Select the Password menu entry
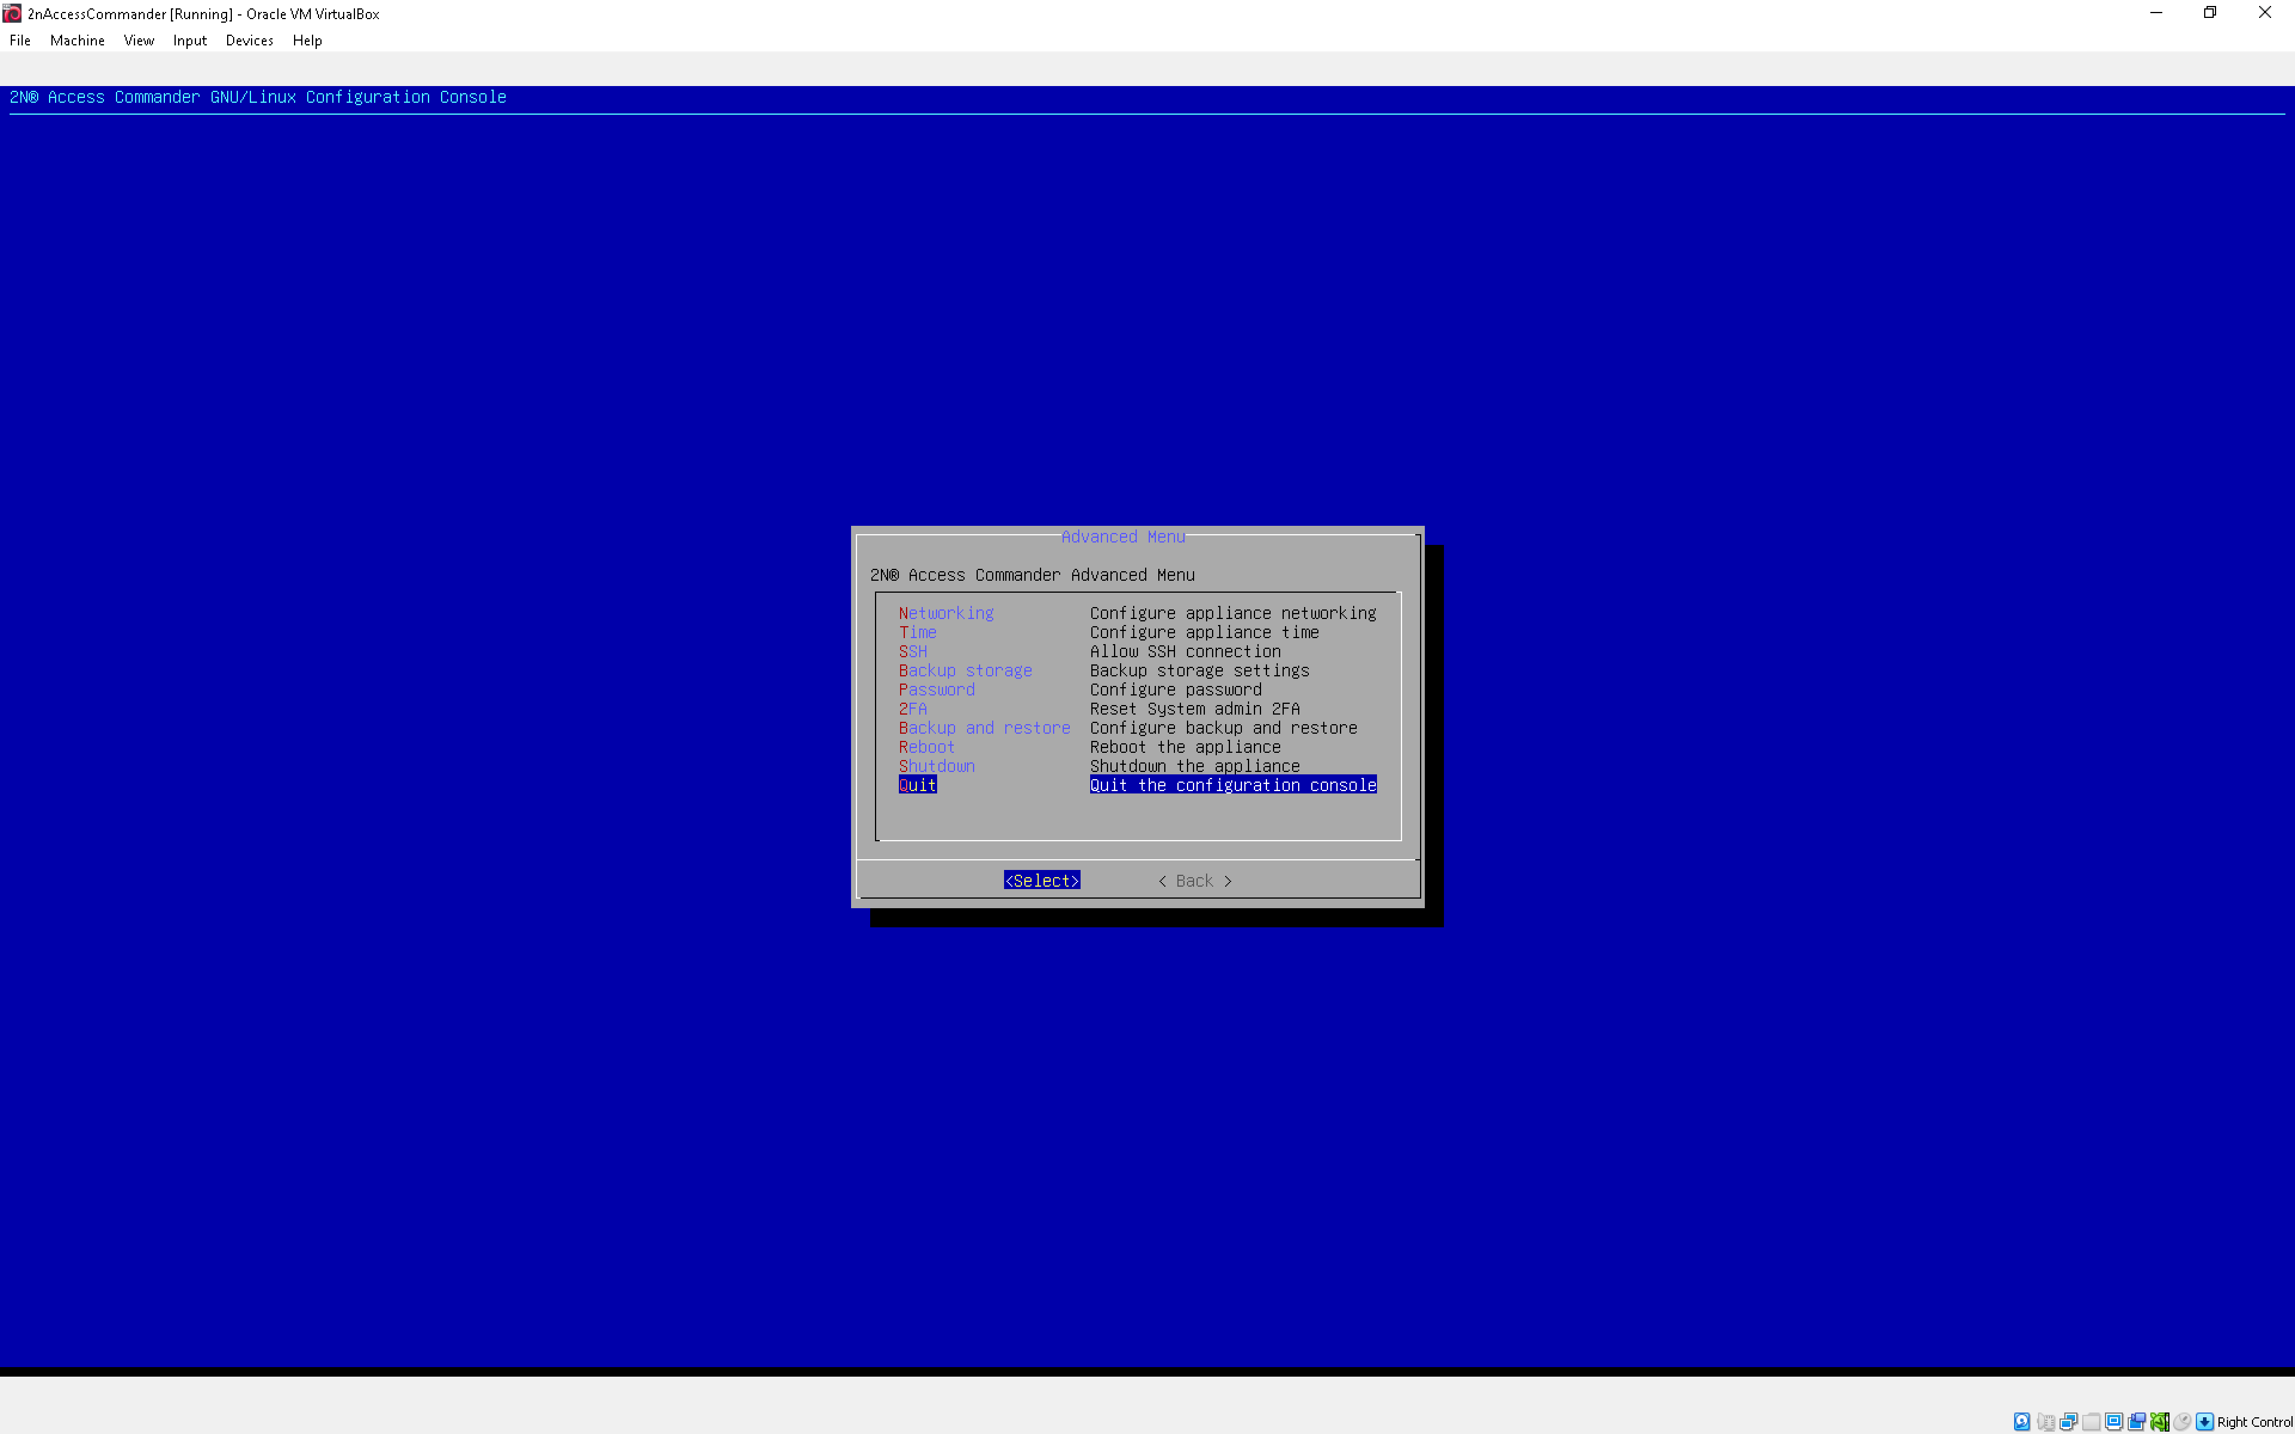Viewport: 2295px width, 1434px height. click(x=937, y=690)
